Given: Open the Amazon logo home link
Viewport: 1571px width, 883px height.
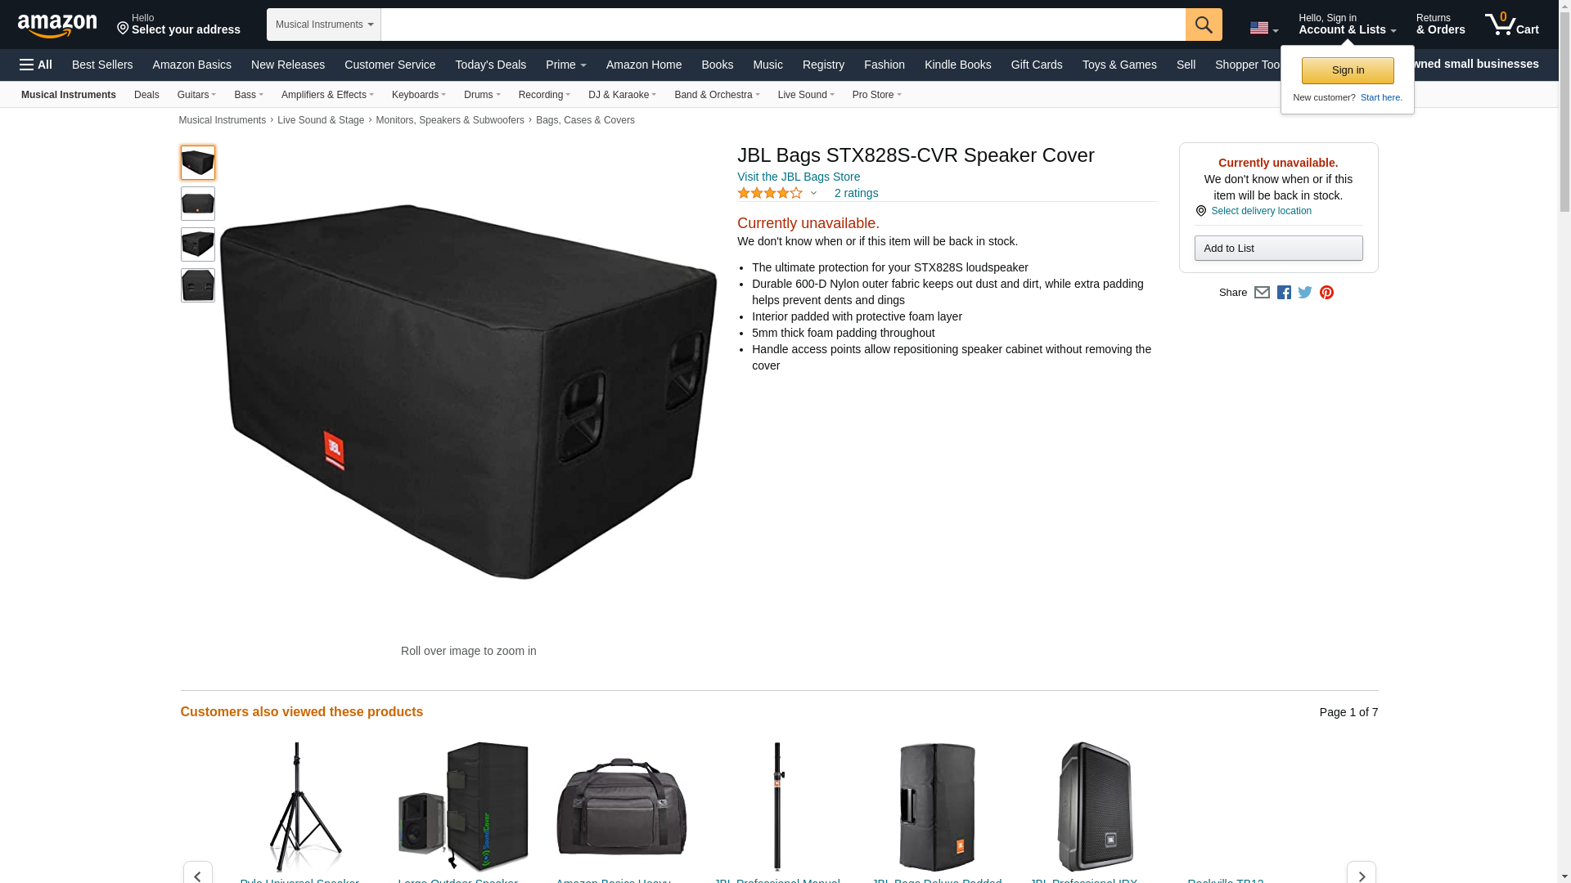Looking at the screenshot, I should (x=57, y=25).
